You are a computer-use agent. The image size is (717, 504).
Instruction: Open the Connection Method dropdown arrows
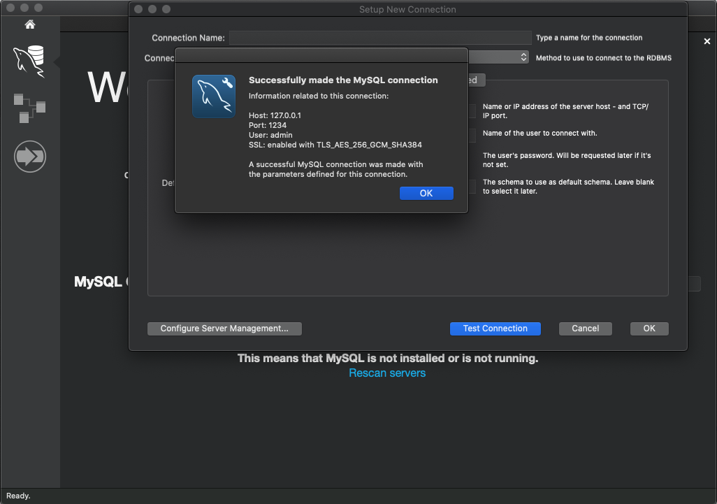[523, 57]
